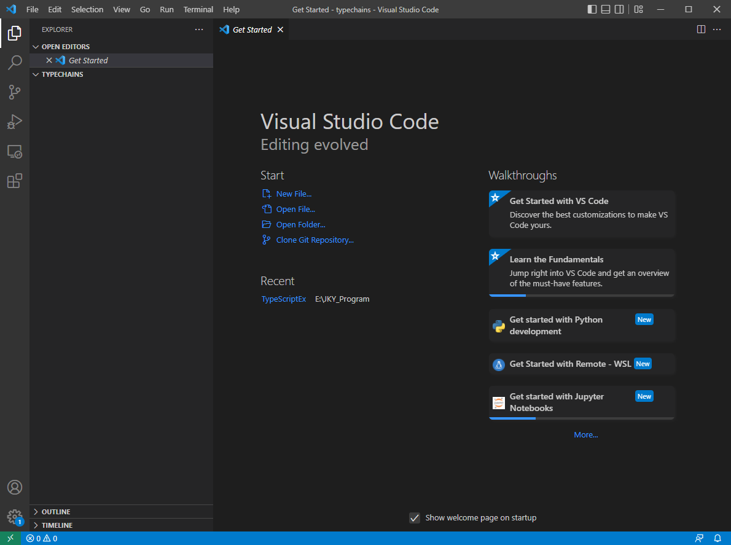Click New badge on Jupyter walkthrough
The height and width of the screenshot is (545, 731).
point(644,397)
